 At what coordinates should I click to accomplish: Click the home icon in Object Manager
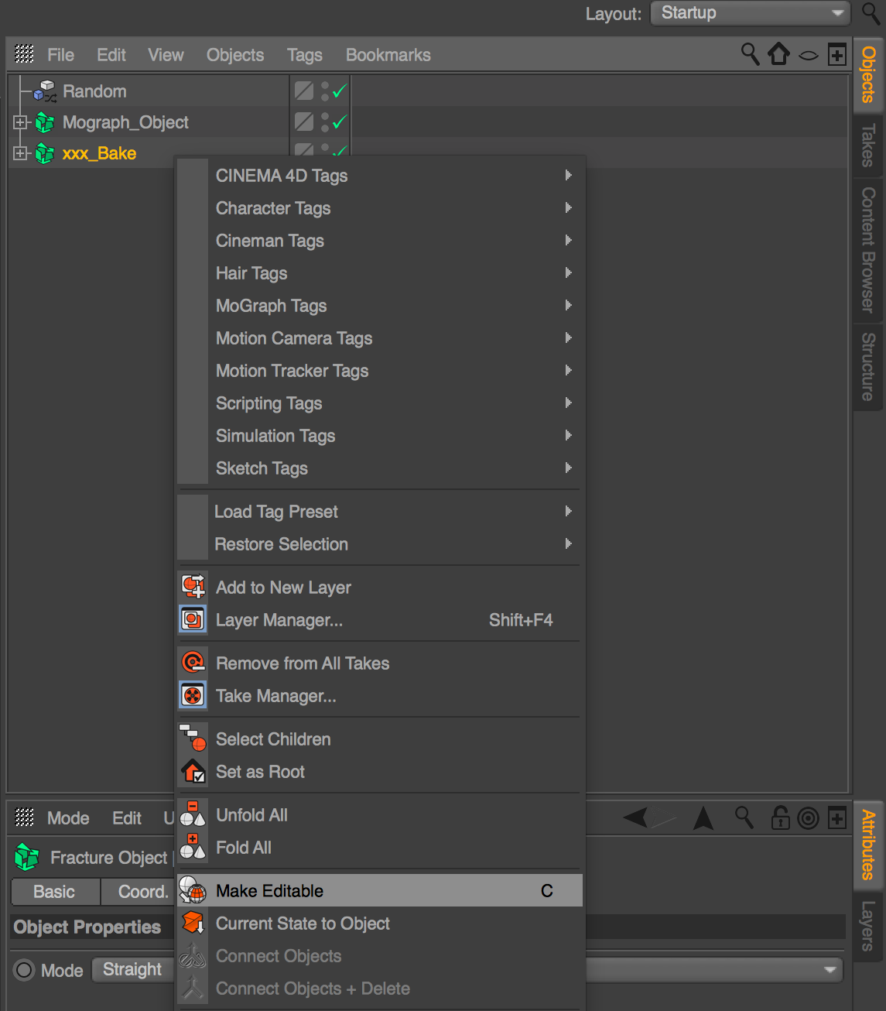[778, 54]
